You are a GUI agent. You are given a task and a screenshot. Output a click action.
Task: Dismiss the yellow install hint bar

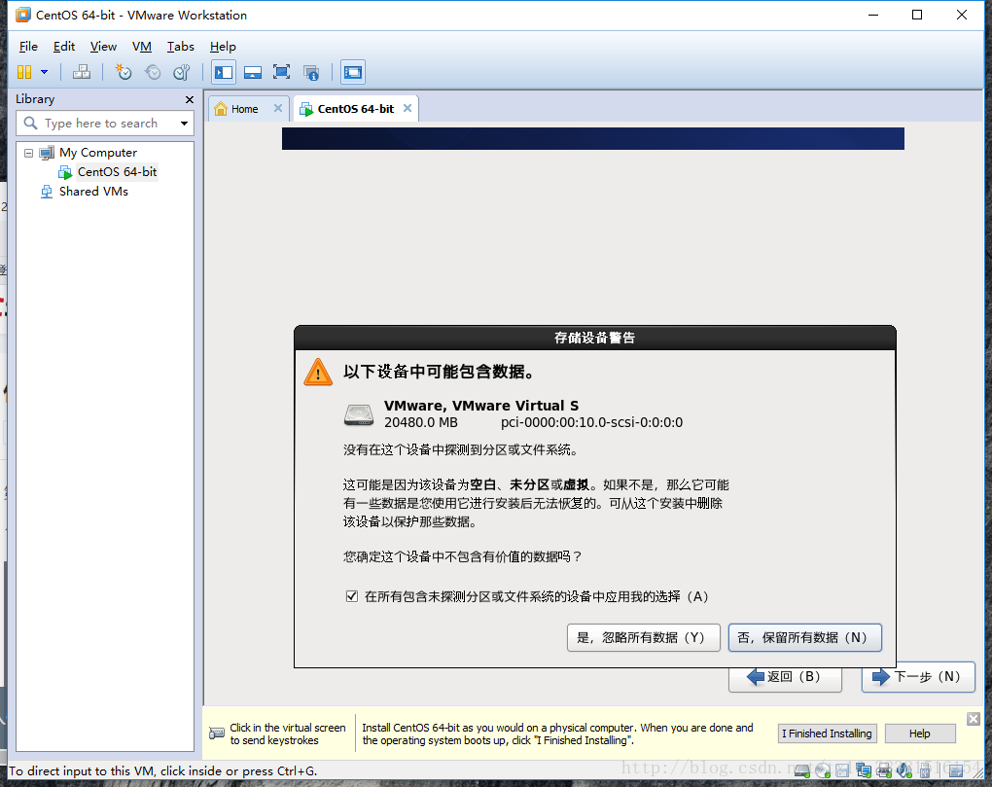coord(973,719)
